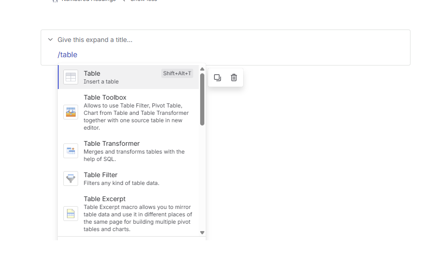
Task: Choose the Table Toolbox menu entry
Action: tap(129, 112)
